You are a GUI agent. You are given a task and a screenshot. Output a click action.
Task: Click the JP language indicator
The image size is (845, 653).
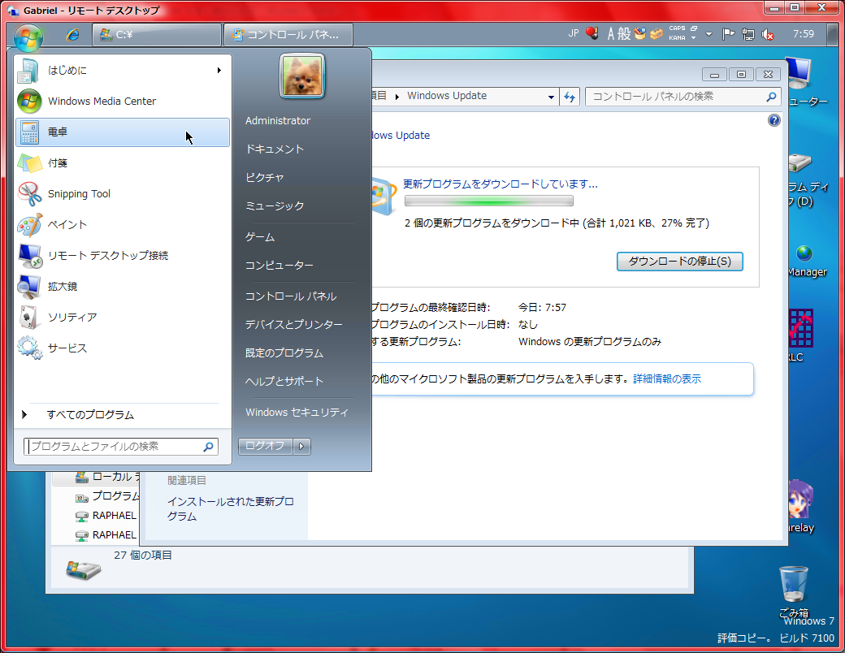coord(574,33)
